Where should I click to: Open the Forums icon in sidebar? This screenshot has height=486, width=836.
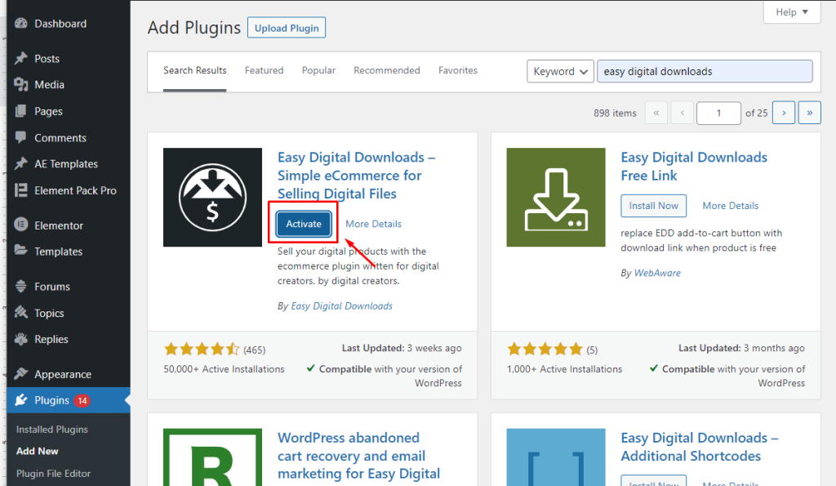(20, 286)
